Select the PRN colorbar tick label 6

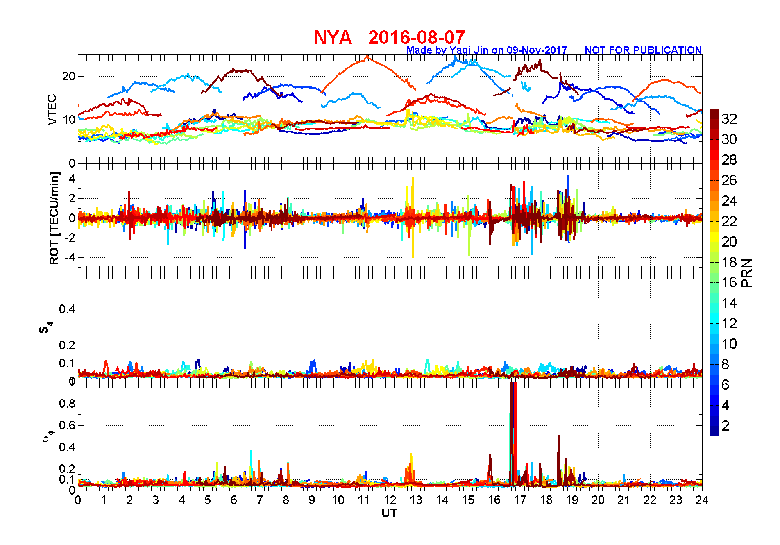[x=725, y=385]
